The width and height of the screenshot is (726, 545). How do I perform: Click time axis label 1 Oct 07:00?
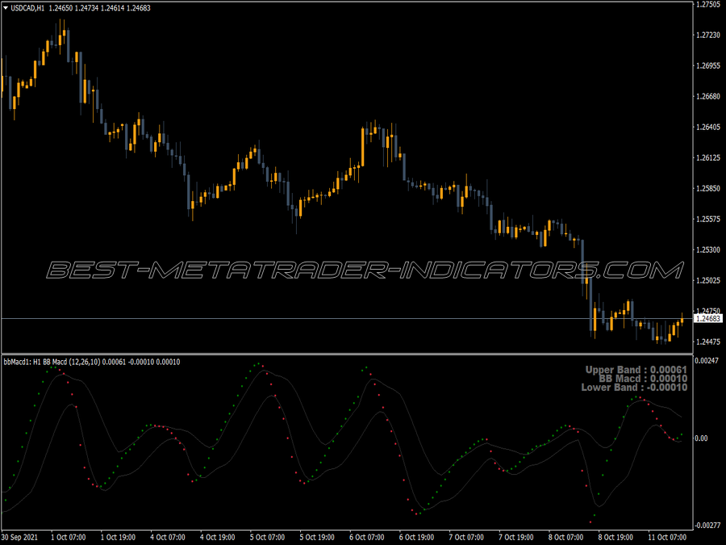point(68,537)
